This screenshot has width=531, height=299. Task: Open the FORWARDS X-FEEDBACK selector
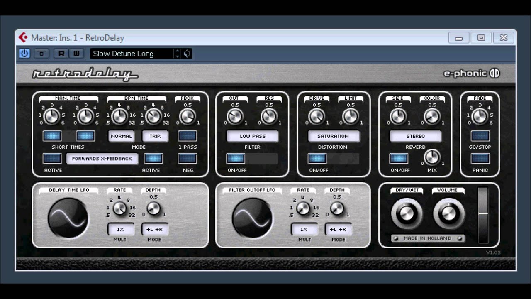point(102,159)
